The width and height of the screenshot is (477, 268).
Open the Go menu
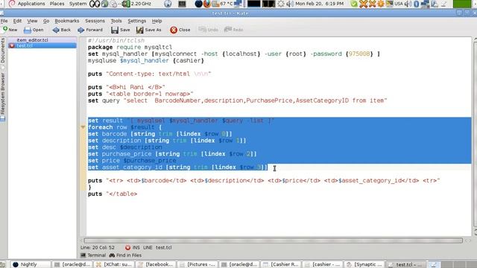point(46,21)
